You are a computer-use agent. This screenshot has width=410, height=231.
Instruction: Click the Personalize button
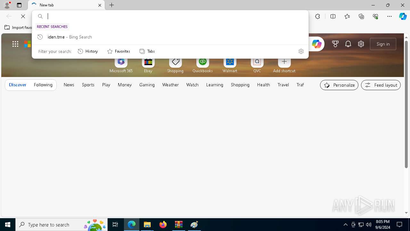pos(339,85)
